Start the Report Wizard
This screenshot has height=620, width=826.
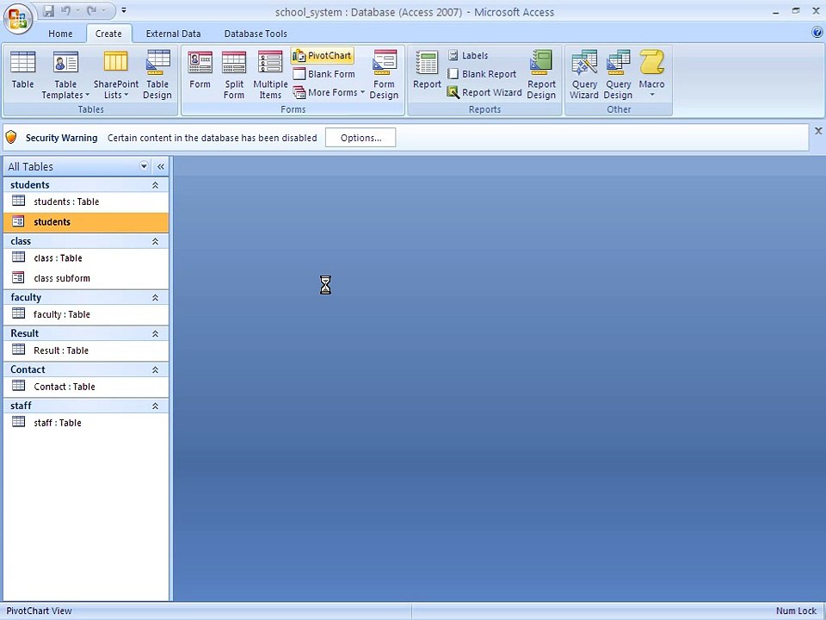tap(484, 92)
